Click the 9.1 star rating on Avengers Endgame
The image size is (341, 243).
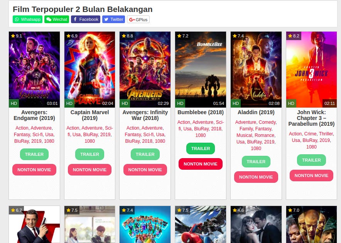pos(17,36)
